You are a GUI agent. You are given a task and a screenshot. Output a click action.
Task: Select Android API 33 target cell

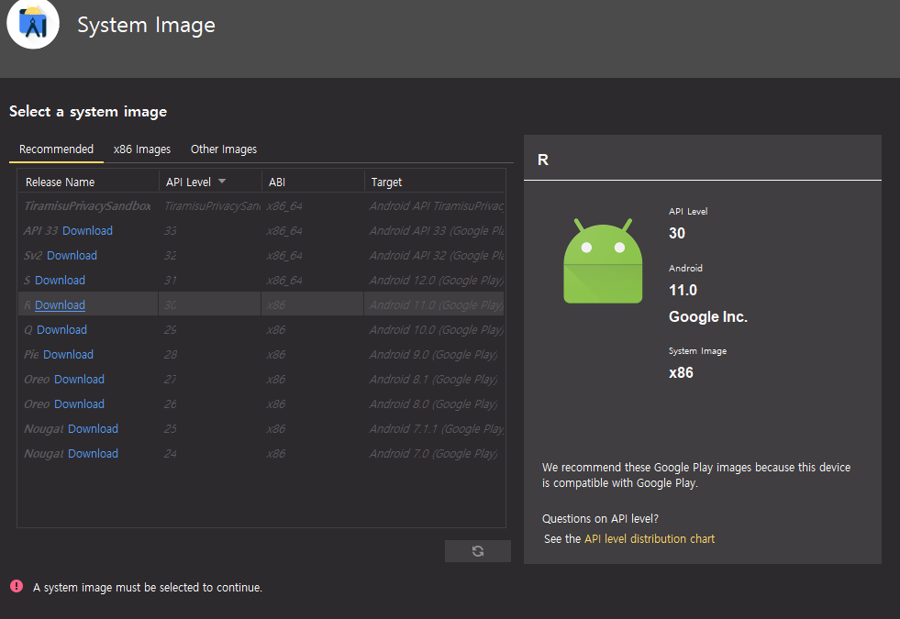(x=436, y=230)
